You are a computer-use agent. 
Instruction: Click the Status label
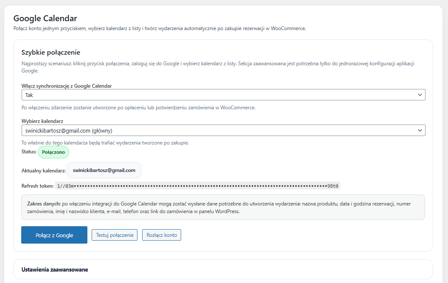pyautogui.click(x=29, y=152)
